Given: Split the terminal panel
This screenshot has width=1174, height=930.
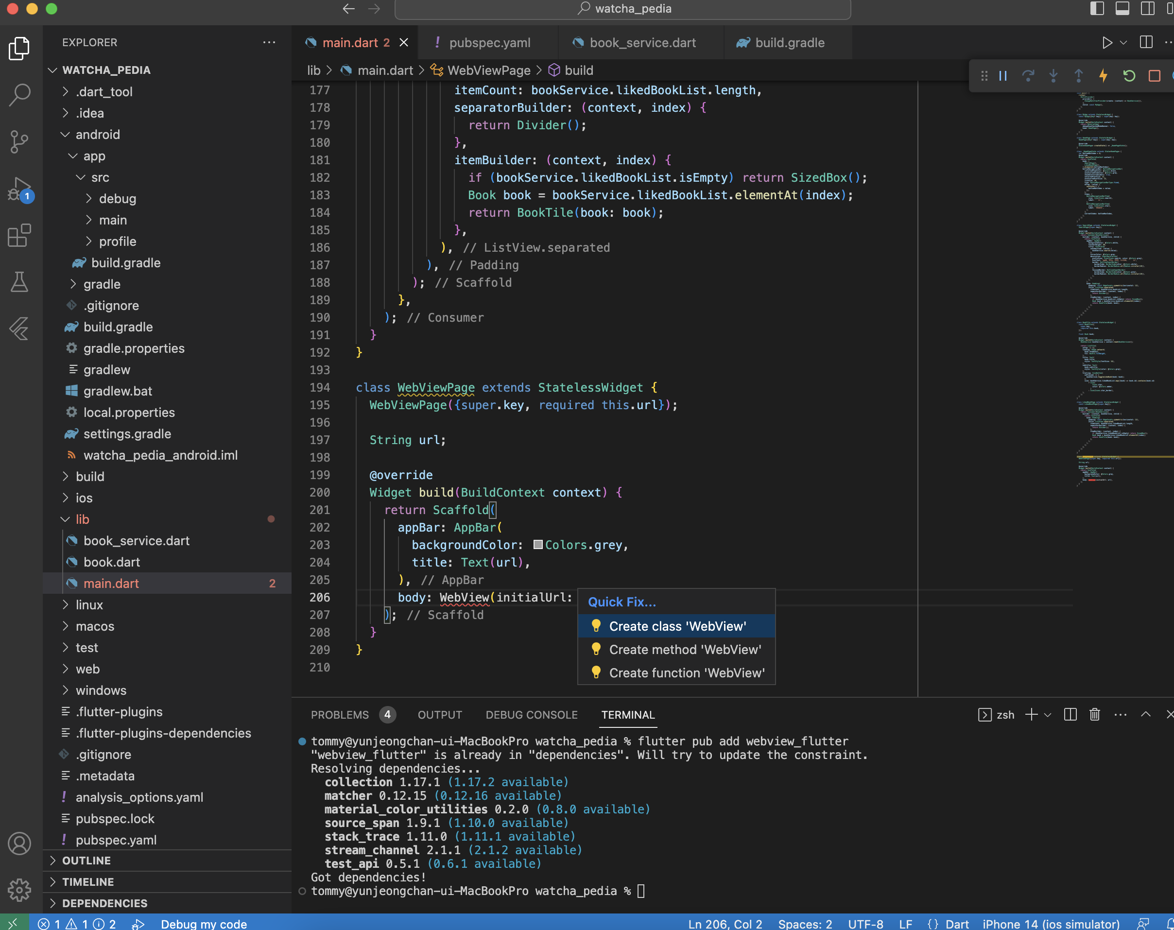Looking at the screenshot, I should [x=1070, y=714].
